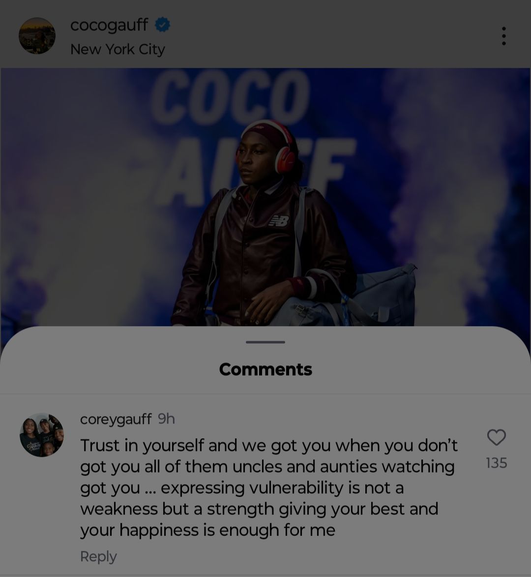The image size is (531, 577).
Task: Tap the 9h timestamp on the comment
Action: (x=166, y=419)
